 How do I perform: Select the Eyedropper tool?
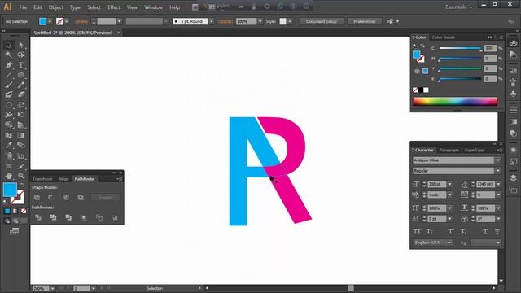(x=9, y=145)
